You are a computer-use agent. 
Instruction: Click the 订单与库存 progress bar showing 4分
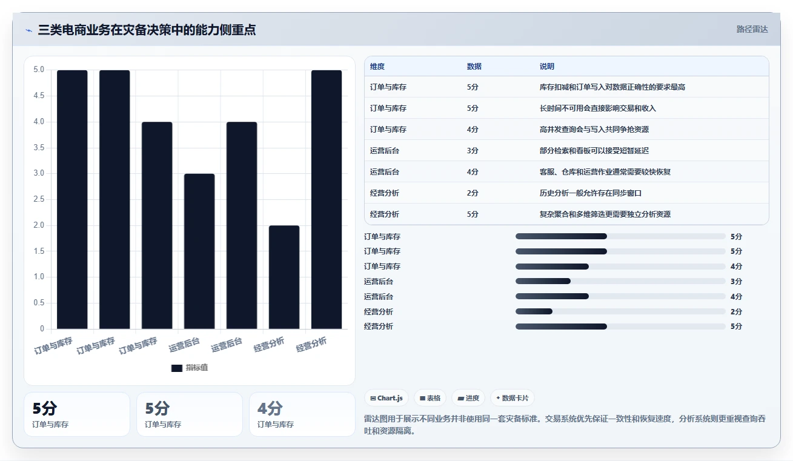click(x=620, y=267)
